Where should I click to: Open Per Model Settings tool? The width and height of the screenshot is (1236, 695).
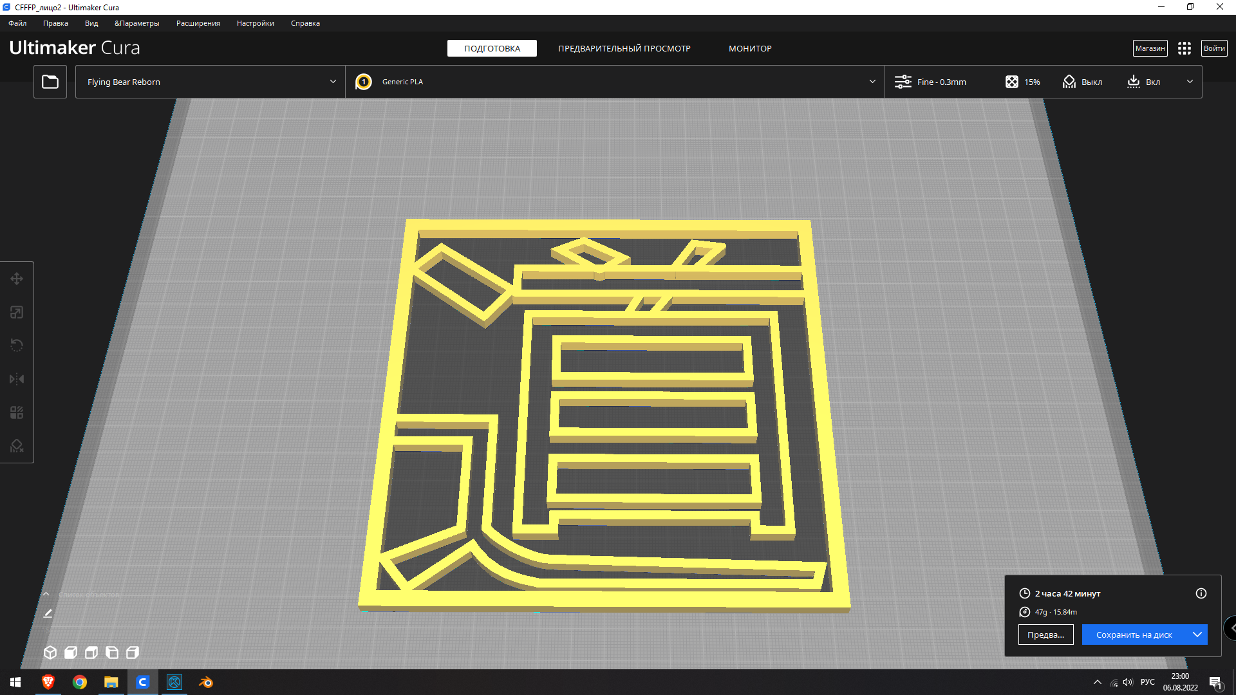(x=17, y=412)
